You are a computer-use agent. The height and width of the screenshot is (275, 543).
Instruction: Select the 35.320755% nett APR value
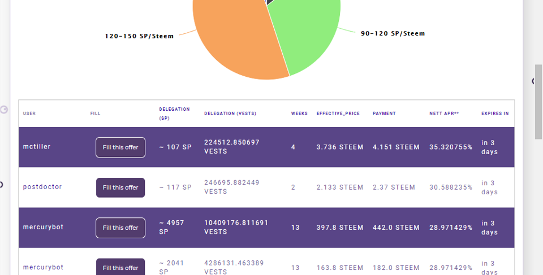451,147
